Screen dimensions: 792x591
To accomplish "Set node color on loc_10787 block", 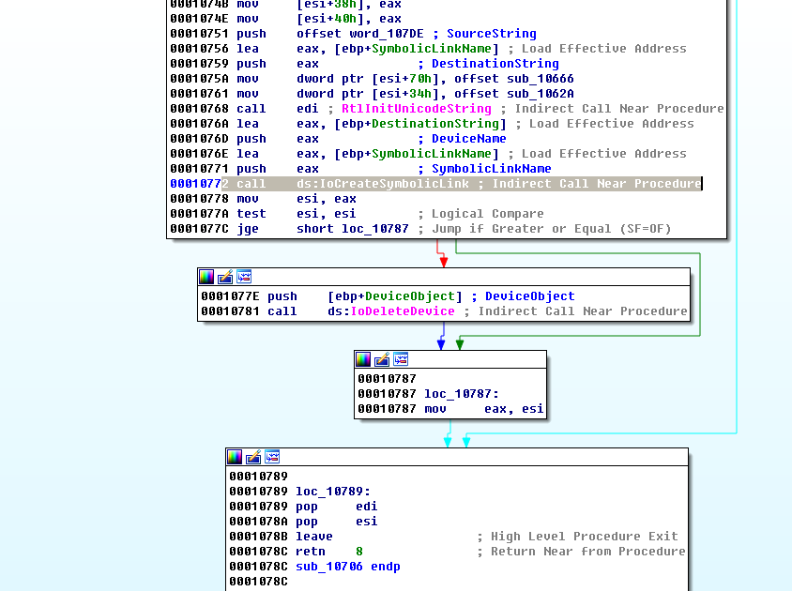I will click(363, 359).
